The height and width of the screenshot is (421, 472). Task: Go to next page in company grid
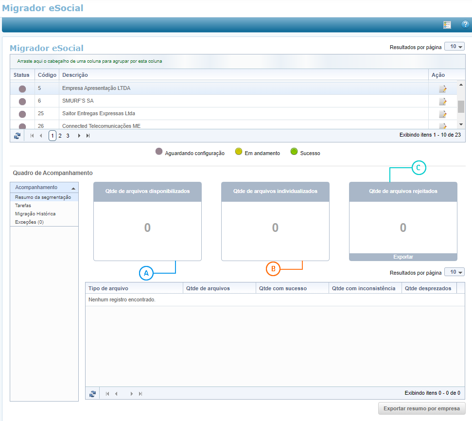coord(79,136)
